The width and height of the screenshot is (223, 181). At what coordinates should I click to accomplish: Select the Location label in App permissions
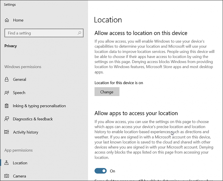[20, 163]
